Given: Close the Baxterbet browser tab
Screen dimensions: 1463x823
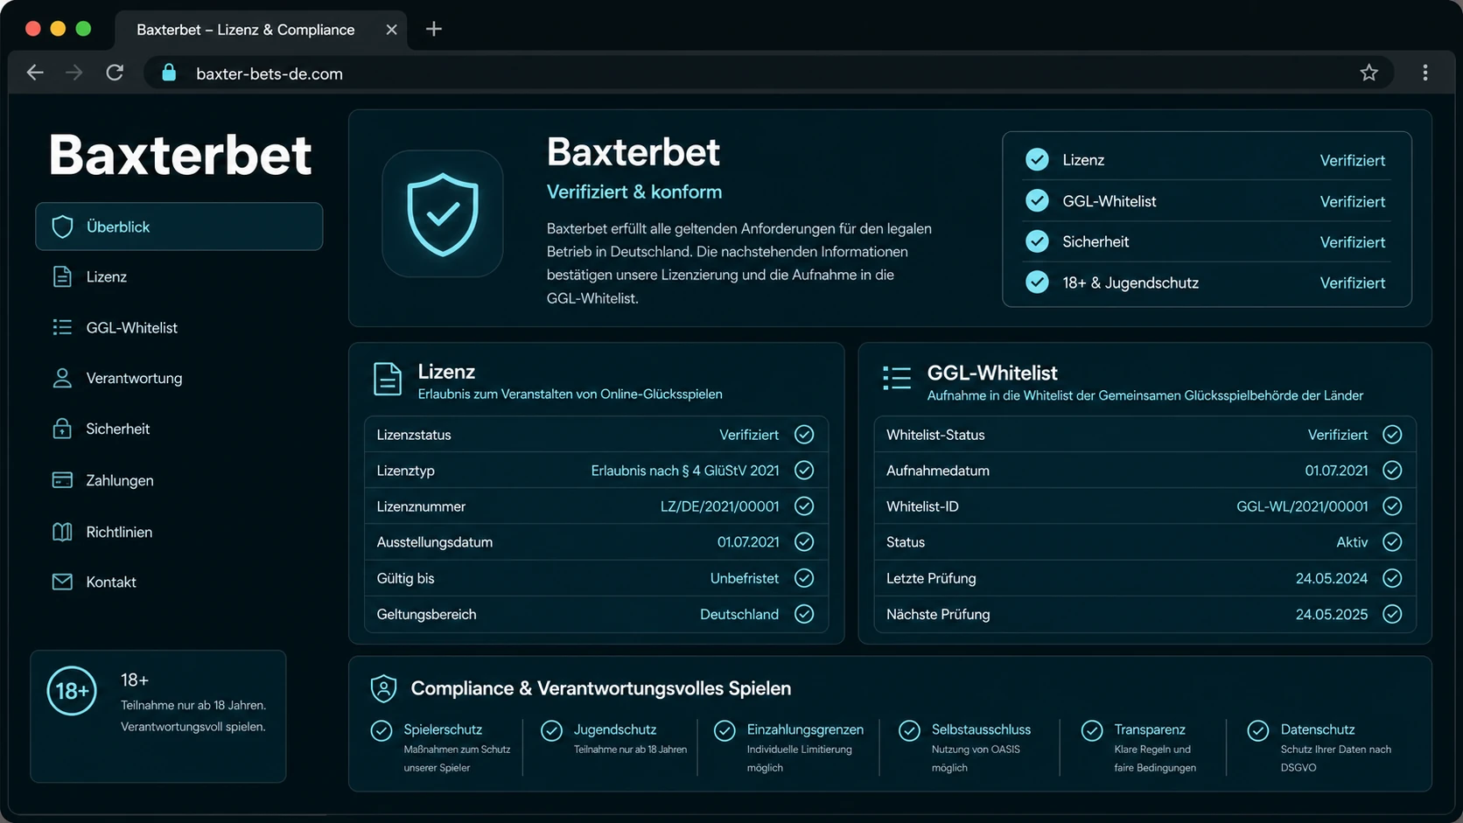Looking at the screenshot, I should (x=391, y=30).
